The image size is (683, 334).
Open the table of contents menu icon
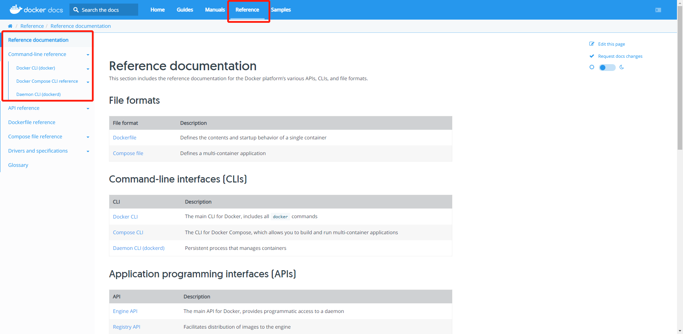point(658,10)
